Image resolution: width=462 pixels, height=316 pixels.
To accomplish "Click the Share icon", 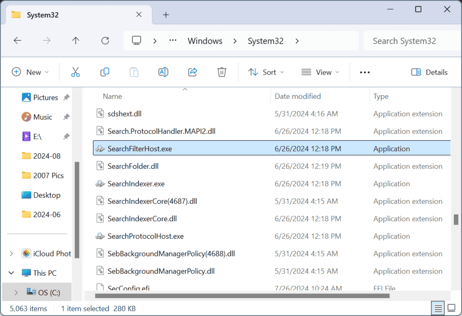I will [x=192, y=72].
